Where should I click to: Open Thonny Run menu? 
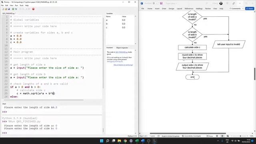click(16, 5)
